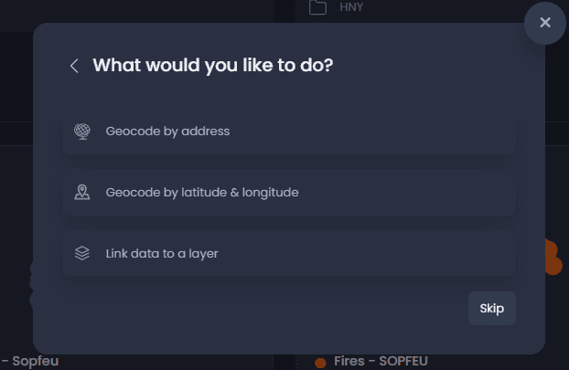Select Link data to a layer
Screen dimensions: 569x370
pos(289,253)
